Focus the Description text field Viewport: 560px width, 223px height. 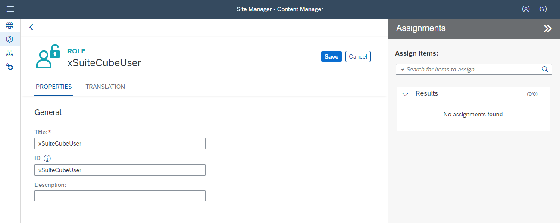(x=120, y=196)
